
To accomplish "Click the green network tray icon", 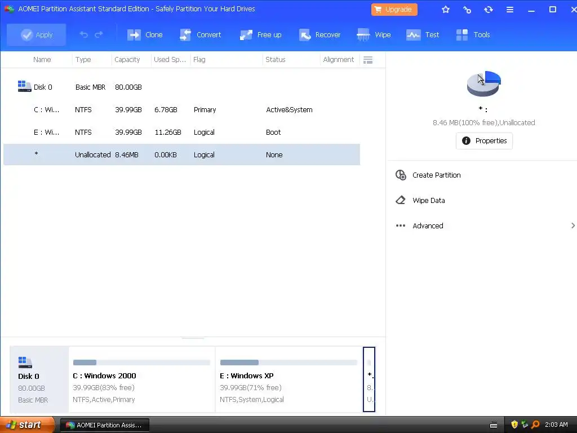I will 525,425.
